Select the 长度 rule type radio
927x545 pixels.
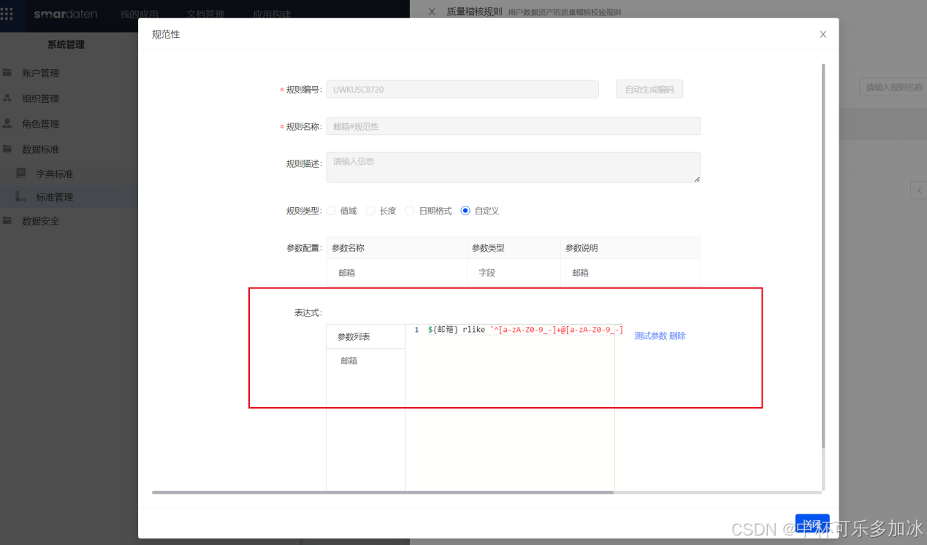point(370,211)
